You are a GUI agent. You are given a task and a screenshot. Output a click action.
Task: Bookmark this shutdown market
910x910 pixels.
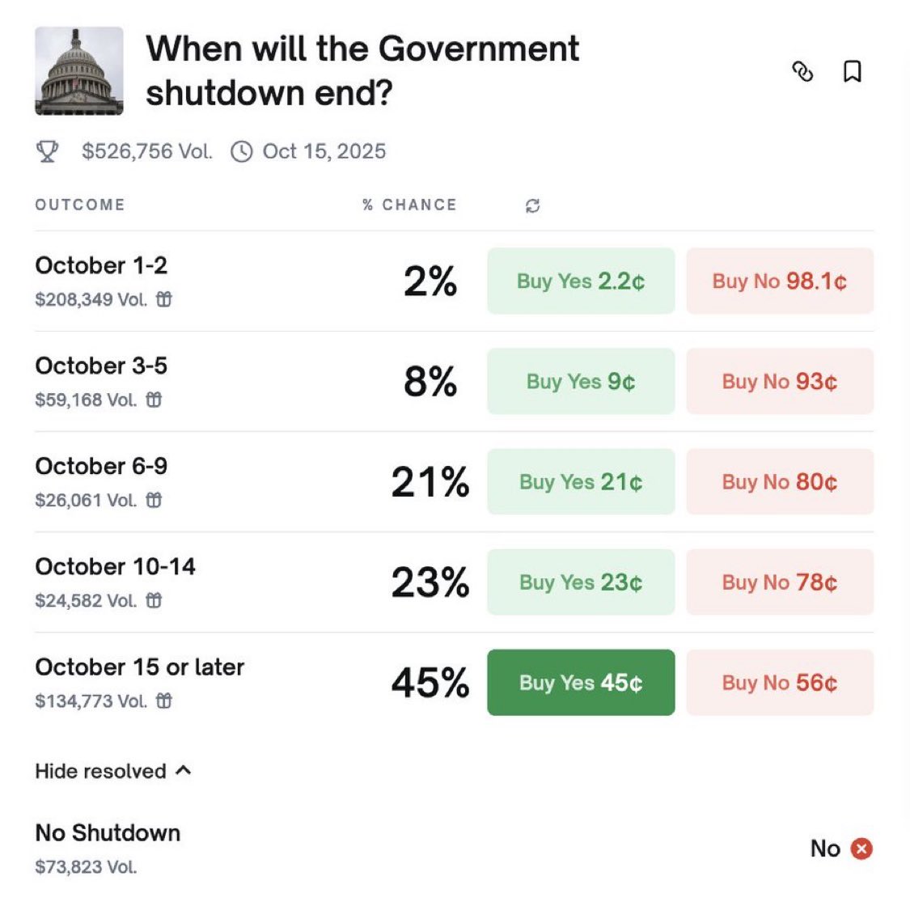(x=852, y=72)
